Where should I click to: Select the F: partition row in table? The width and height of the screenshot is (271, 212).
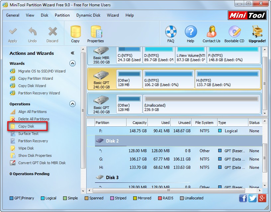click(x=175, y=131)
